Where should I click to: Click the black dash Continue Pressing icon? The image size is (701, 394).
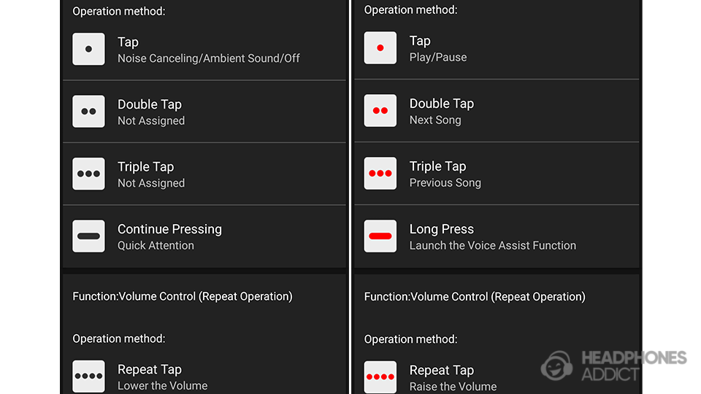click(x=88, y=236)
